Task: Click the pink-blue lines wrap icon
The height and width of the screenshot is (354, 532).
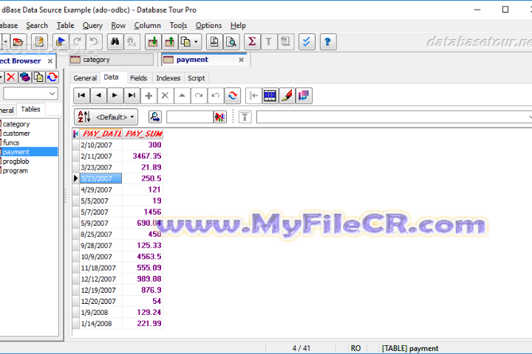Action: pos(304,96)
